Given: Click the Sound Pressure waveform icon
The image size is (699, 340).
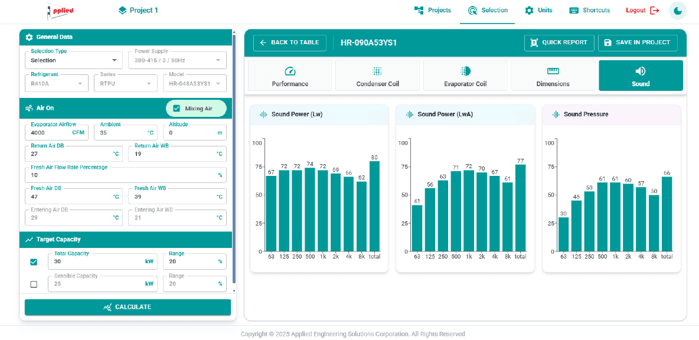Looking at the screenshot, I should point(556,114).
